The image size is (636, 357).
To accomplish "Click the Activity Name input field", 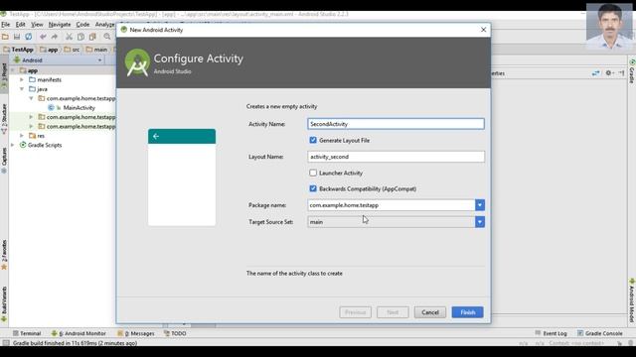I will [x=396, y=124].
